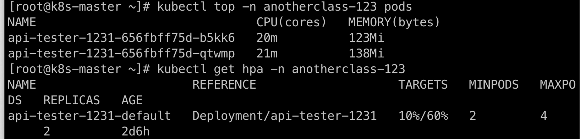580x139 pixels.
Task: Click the REFERENCE column header
Action: pos(224,84)
